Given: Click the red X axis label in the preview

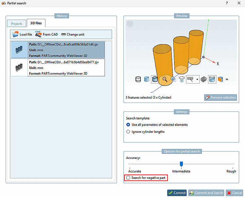Looking at the screenshot, I should [218, 64].
